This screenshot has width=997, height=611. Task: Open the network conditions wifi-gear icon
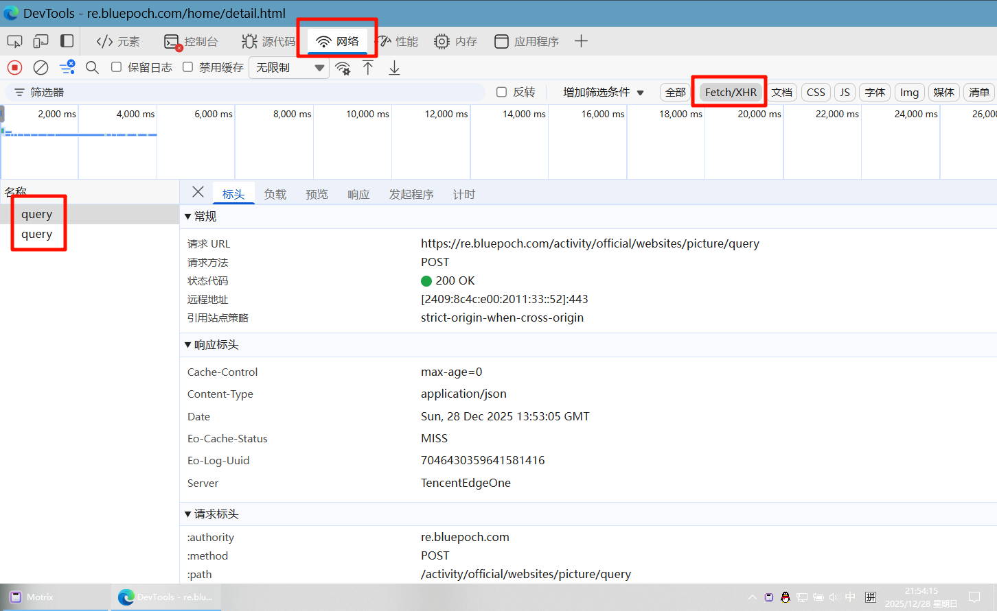pyautogui.click(x=343, y=67)
